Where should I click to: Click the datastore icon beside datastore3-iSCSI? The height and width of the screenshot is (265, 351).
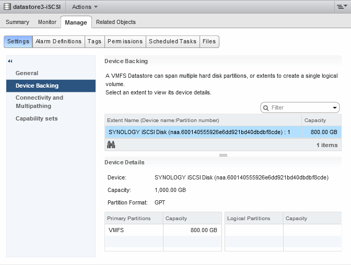coord(7,7)
